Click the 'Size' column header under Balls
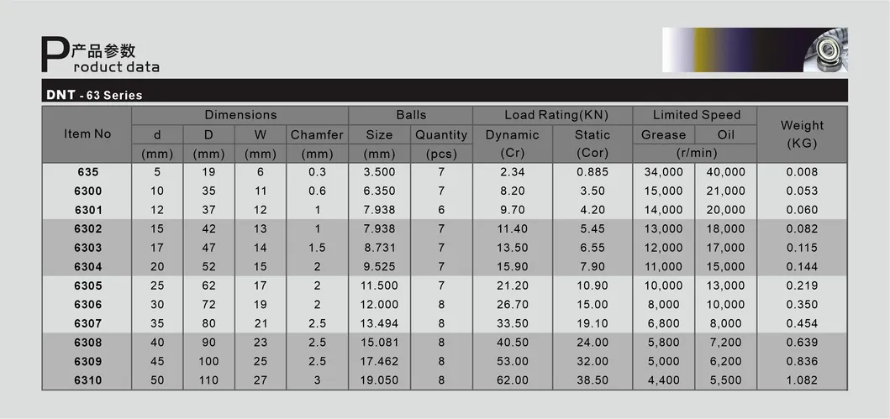Screen dimensions: 890x419 (379, 135)
